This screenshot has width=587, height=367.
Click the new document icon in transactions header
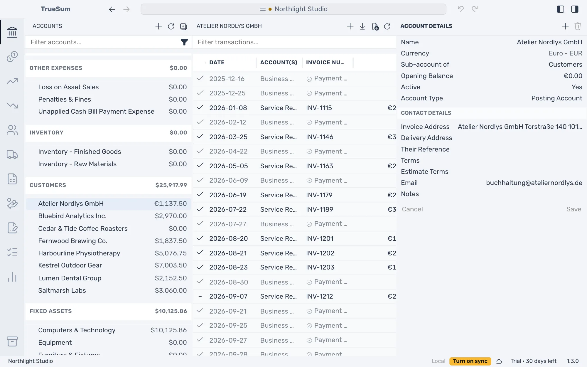(x=375, y=26)
